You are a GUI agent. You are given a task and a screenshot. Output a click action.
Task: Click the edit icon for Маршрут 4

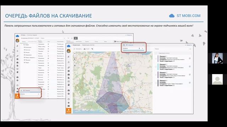coord(190,83)
